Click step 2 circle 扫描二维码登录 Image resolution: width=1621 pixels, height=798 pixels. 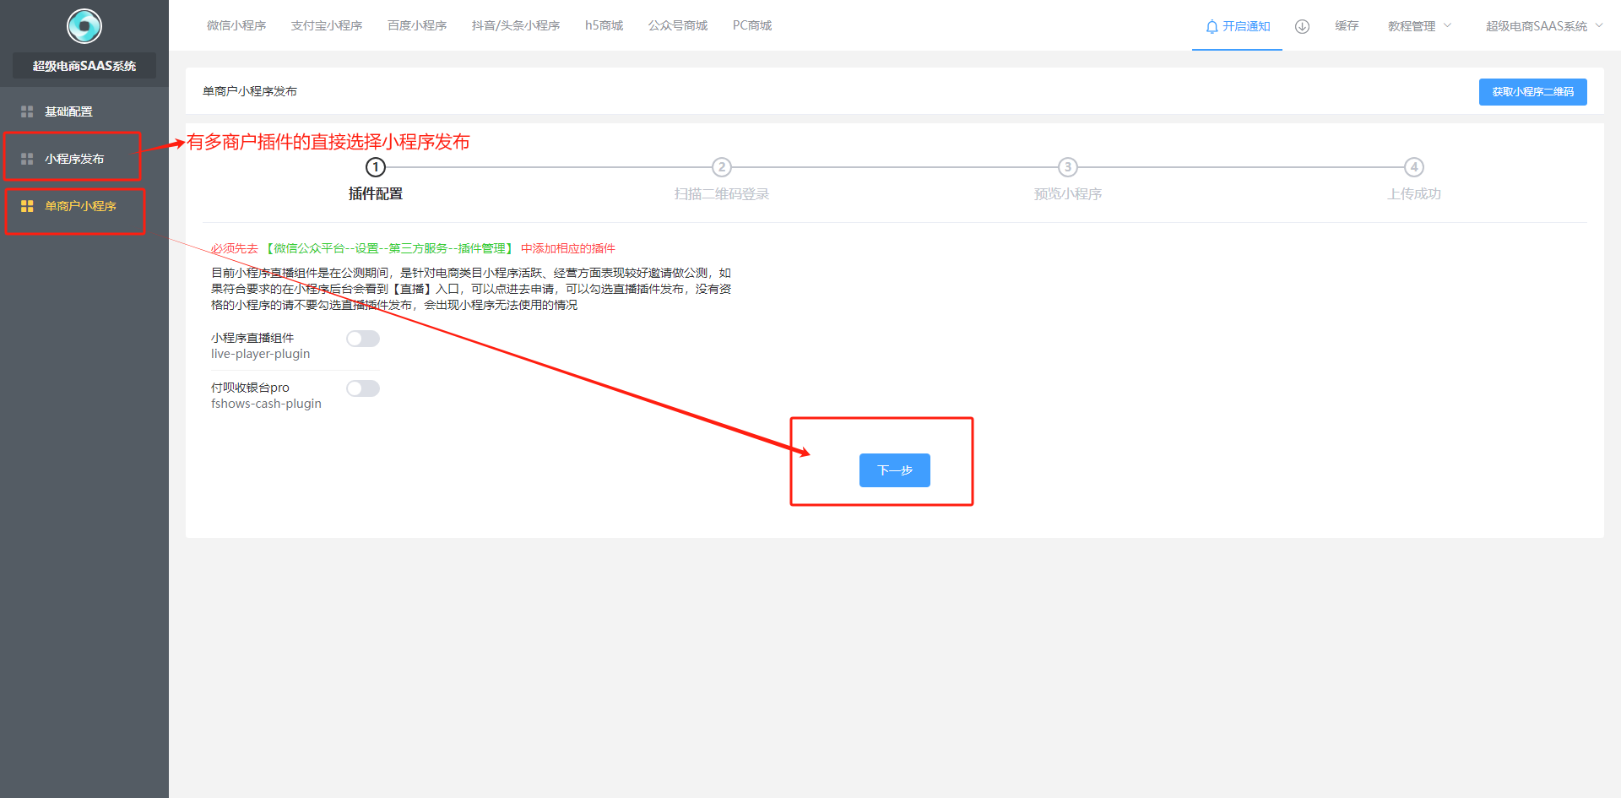[x=721, y=167]
